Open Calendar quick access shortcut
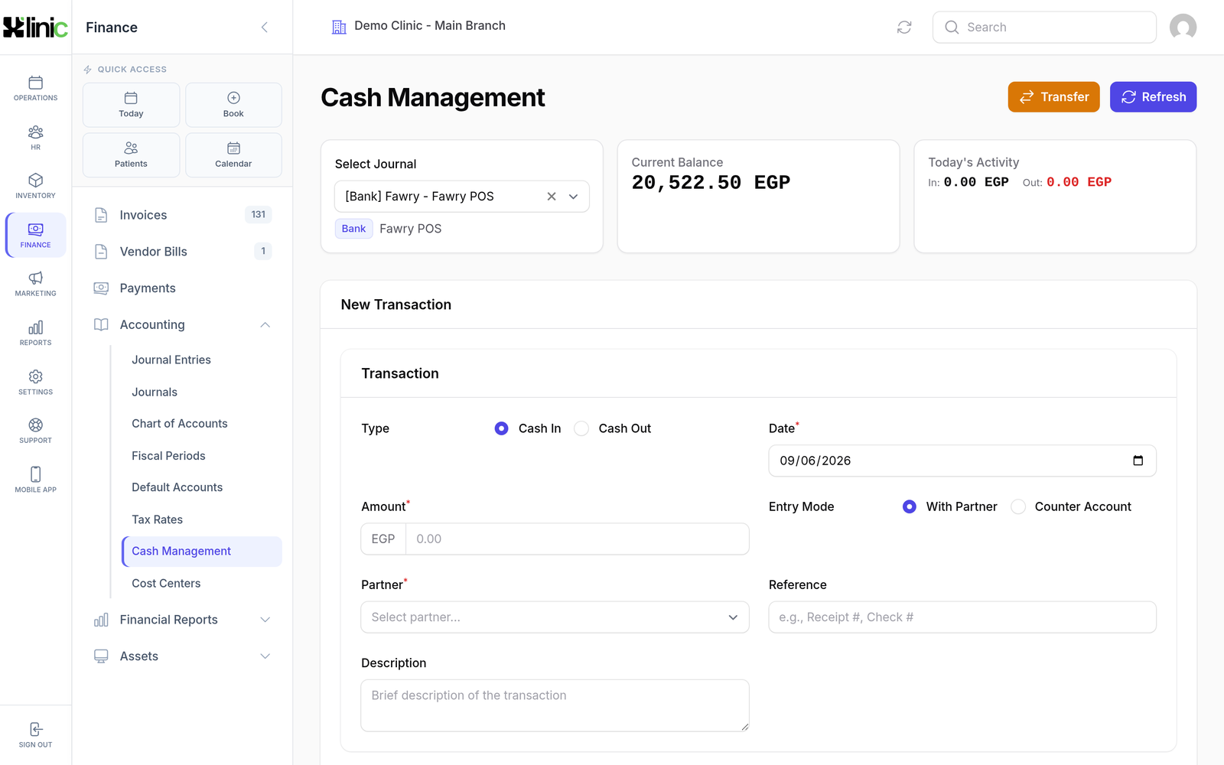Screen dimensions: 1224x765 pos(233,155)
